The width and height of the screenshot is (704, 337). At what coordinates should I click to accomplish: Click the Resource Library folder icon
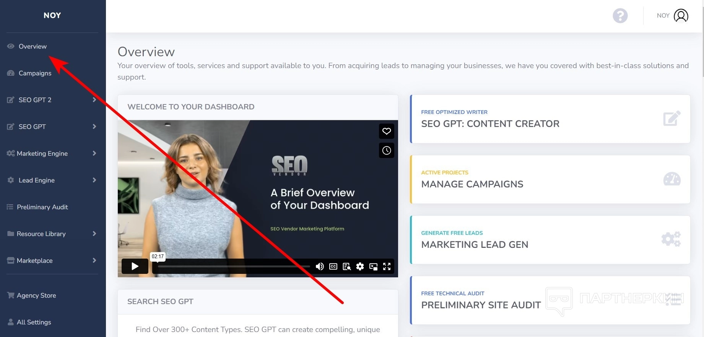click(11, 234)
